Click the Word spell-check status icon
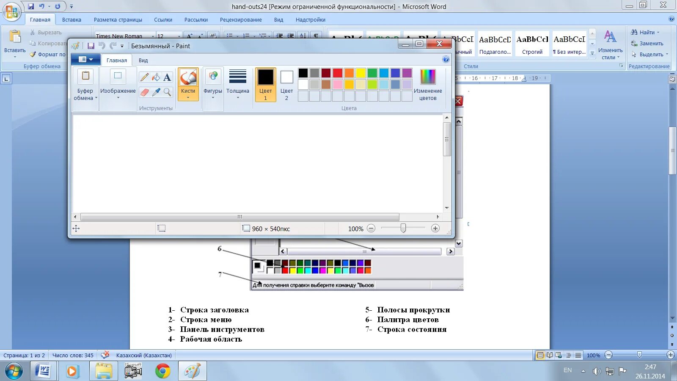The image size is (677, 381). (x=105, y=355)
